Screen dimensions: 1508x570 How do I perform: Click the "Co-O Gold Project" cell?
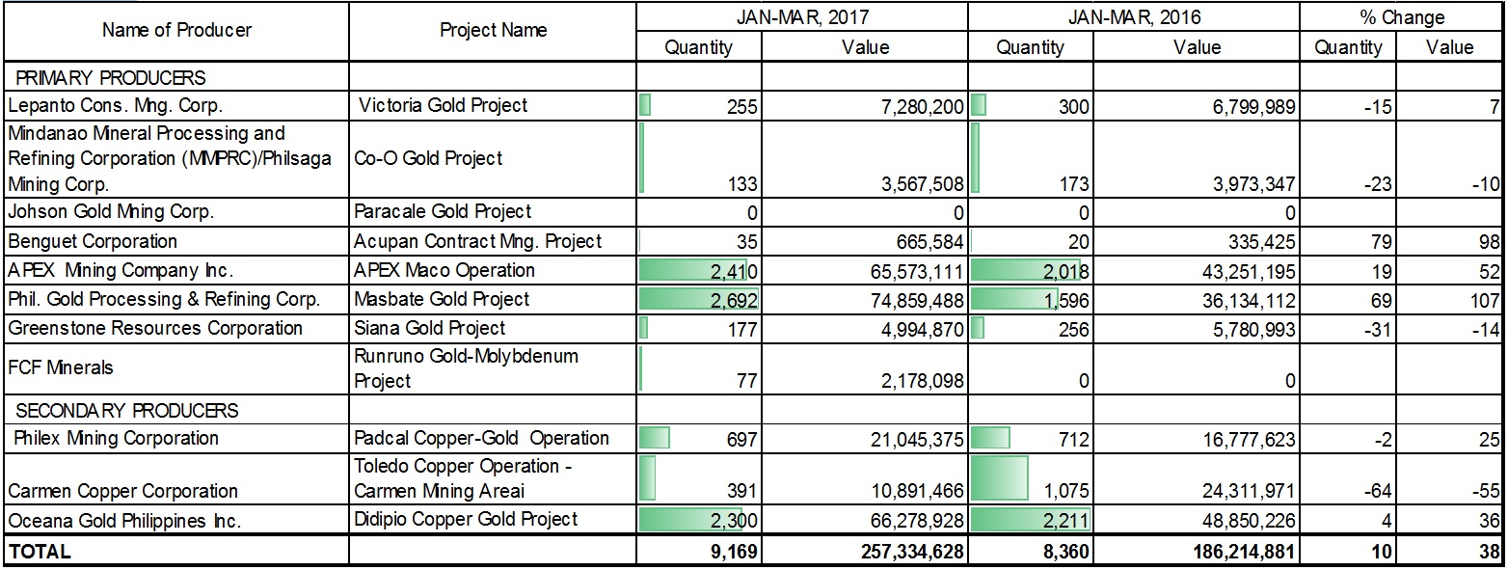[x=493, y=158]
